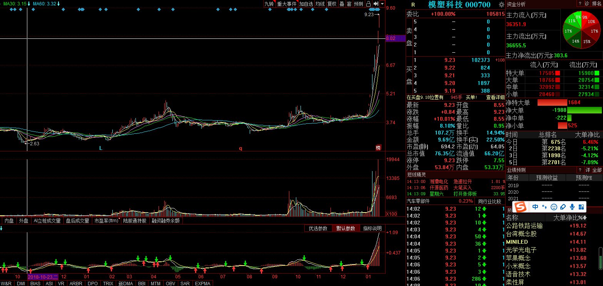Open the settings gear beside stock title
Screen dimensions: 603x286
501,5
